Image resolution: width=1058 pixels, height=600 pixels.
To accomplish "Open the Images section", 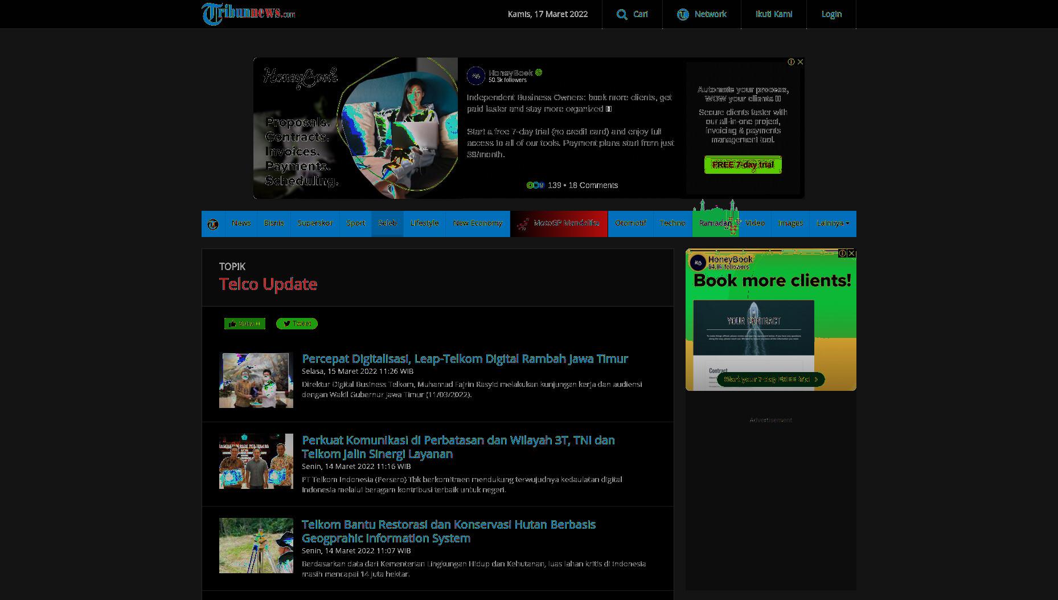I will click(790, 223).
